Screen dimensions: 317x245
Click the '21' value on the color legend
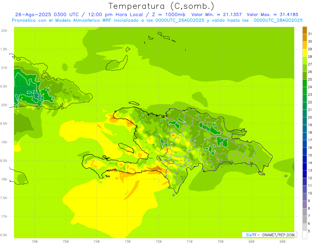[x=310, y=110]
